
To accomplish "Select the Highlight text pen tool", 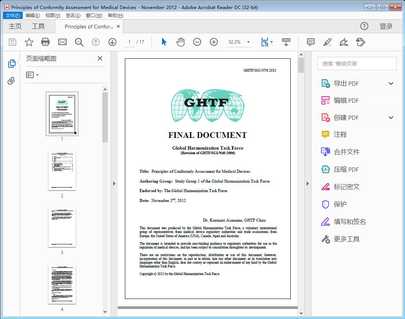I will [x=327, y=42].
